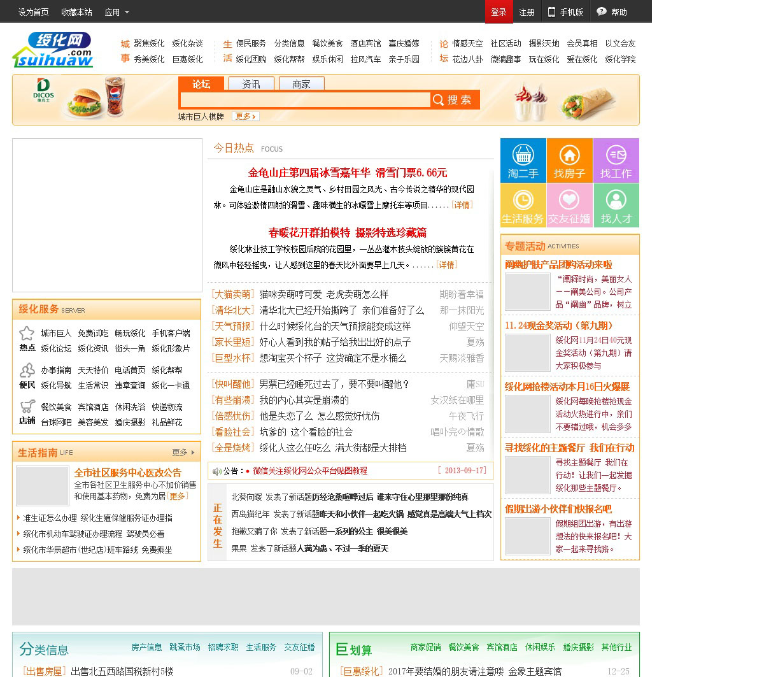Open the 微信关注绥化网公众平台贴图教程 announcement
The image size is (764, 677).
(x=310, y=471)
